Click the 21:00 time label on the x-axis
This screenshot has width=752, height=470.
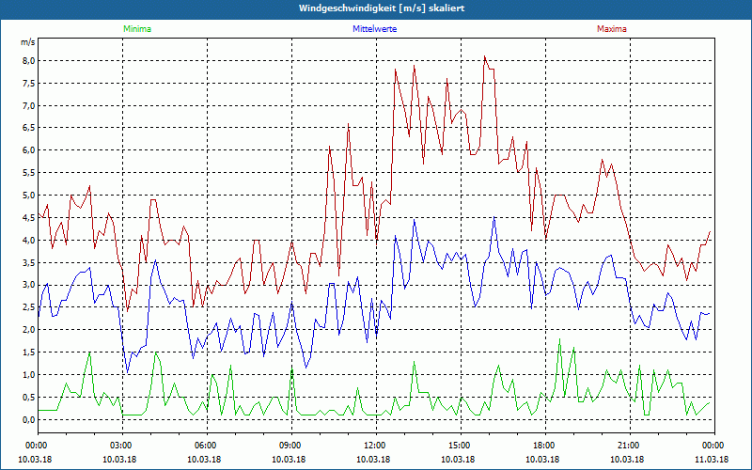coord(630,446)
